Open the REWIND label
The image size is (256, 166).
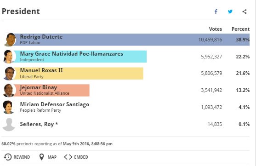pos(22,157)
